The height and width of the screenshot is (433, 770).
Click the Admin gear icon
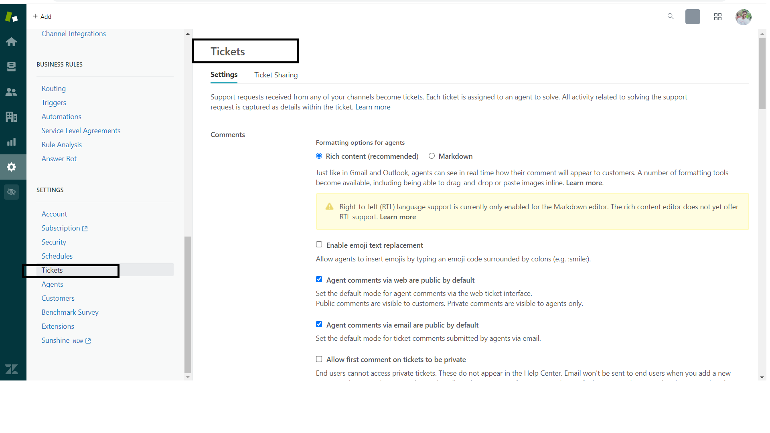[11, 167]
